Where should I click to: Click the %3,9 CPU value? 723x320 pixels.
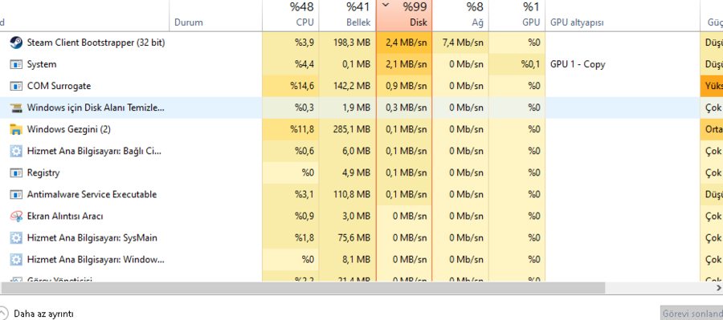coord(304,43)
